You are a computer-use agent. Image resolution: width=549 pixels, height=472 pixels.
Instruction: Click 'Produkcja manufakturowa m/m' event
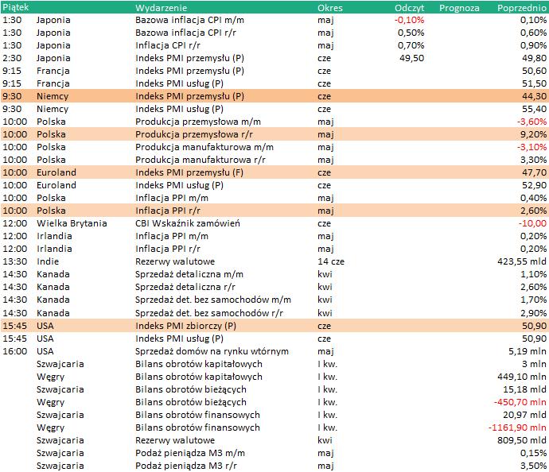pyautogui.click(x=204, y=147)
